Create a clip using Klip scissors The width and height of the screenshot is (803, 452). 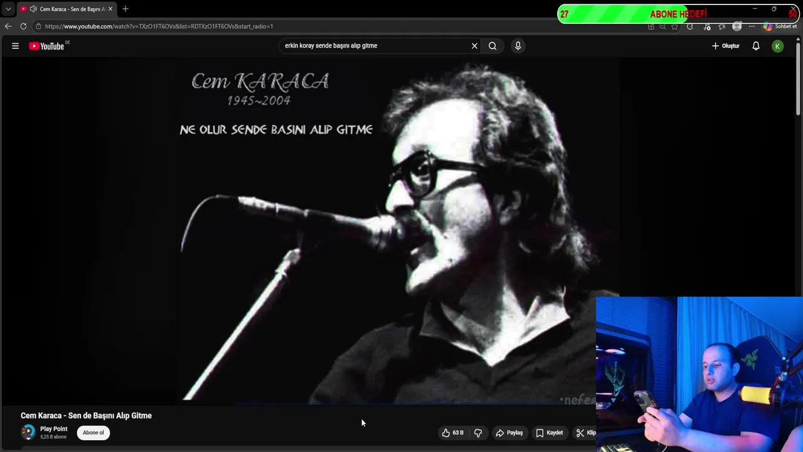pos(585,433)
